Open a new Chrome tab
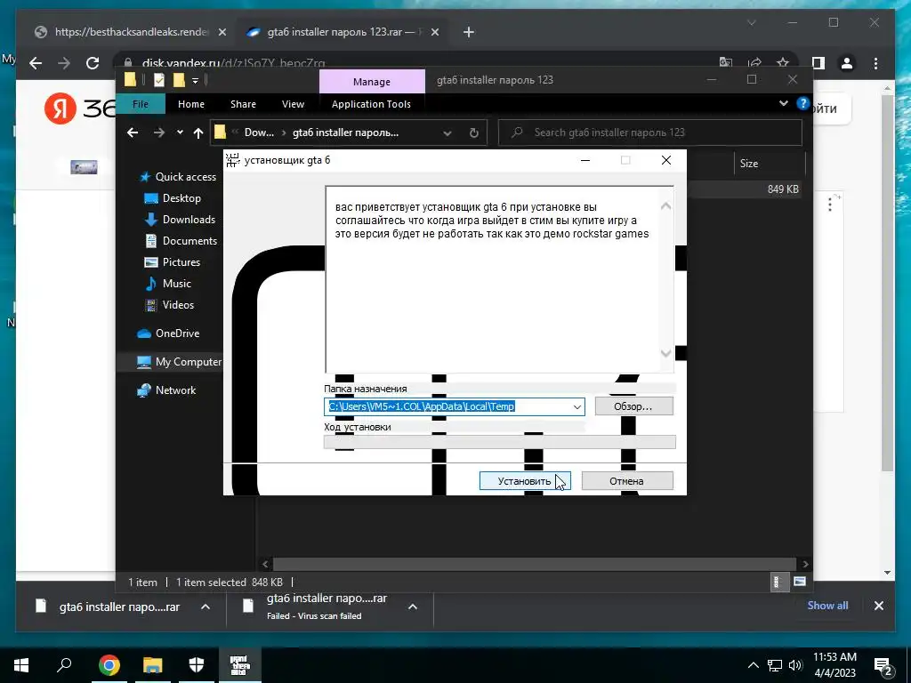This screenshot has width=911, height=683. pyautogui.click(x=469, y=33)
